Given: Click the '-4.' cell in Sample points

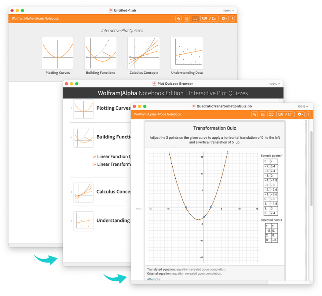Looking at the screenshot, I should (267, 180).
